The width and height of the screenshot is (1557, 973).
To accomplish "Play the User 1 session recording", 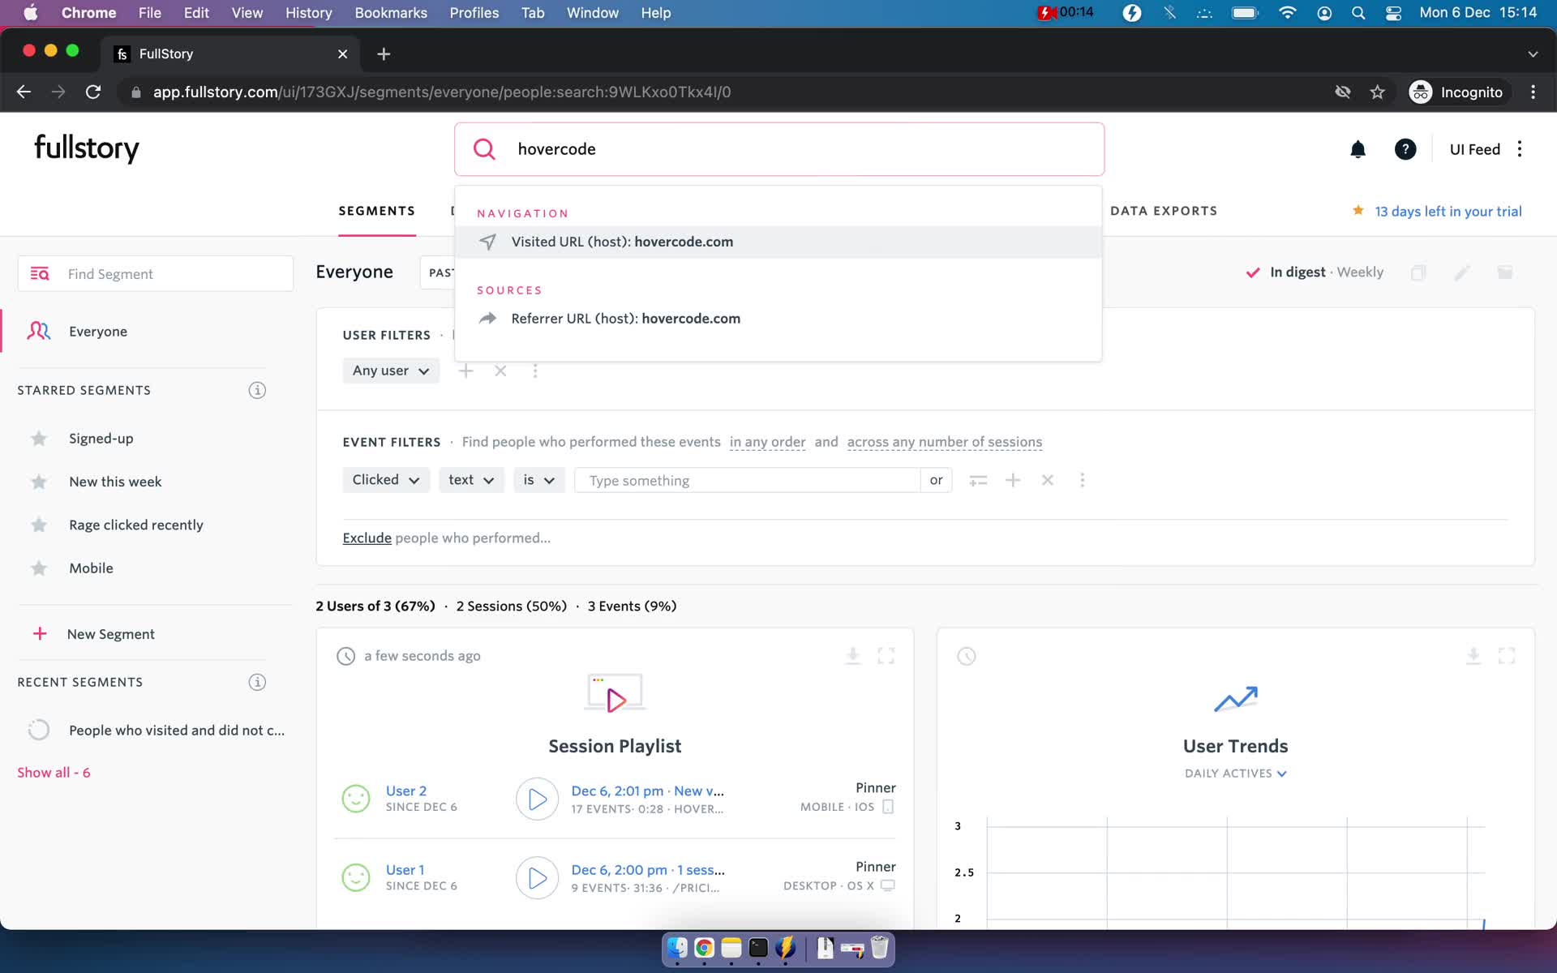I will coord(537,878).
